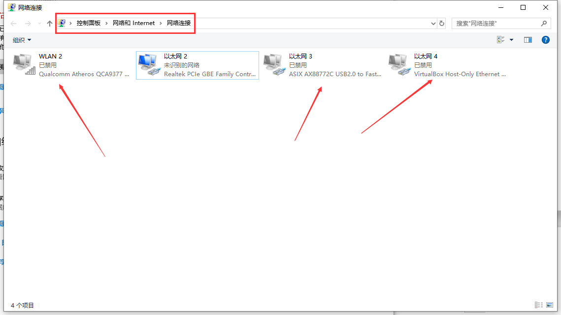Viewport: 561px width, 315px height.
Task: Switch to details view in status bar
Action: click(x=538, y=305)
